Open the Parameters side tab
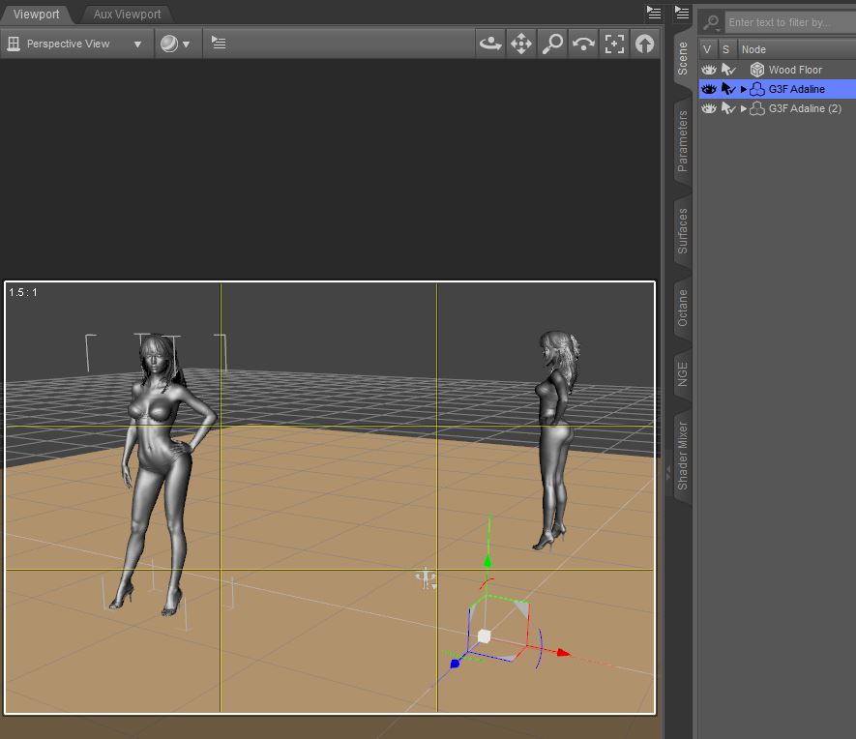Viewport: 856px width, 739px height. 682,141
